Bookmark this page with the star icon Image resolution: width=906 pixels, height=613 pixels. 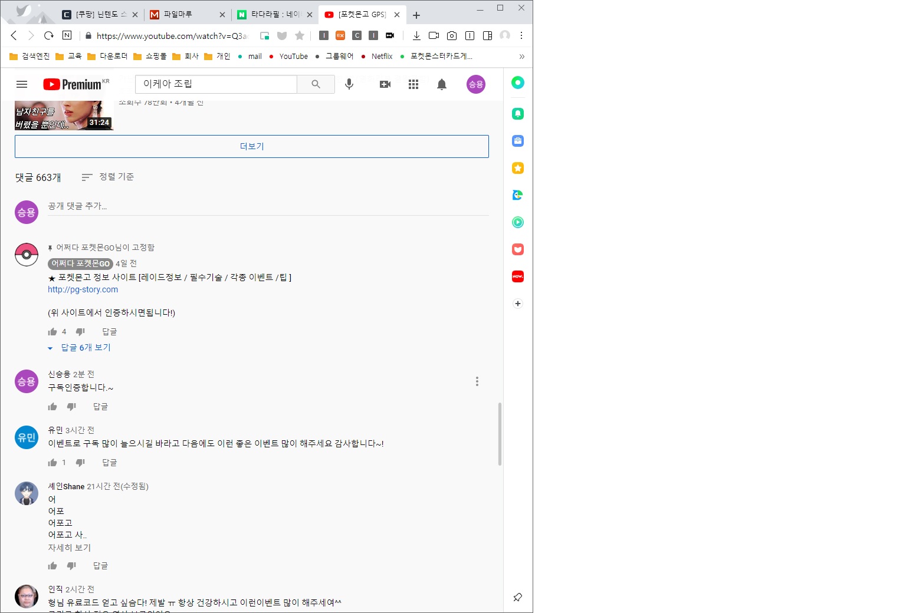pyautogui.click(x=300, y=35)
